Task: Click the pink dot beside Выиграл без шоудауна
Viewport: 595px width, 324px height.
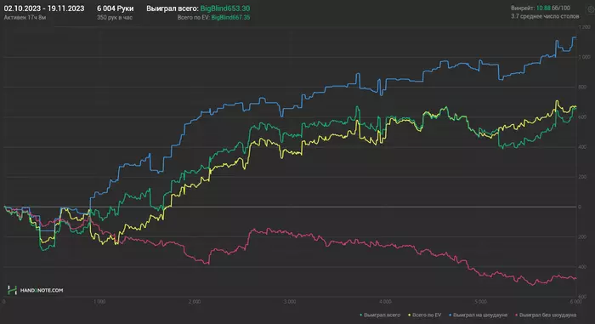Action: [517, 315]
